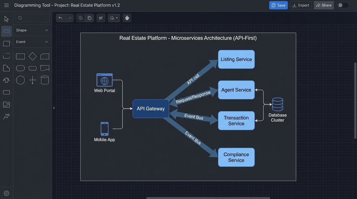Expand the Event section dropdown
Image resolution: width=357 pixels, height=199 pixels.
coord(46,42)
